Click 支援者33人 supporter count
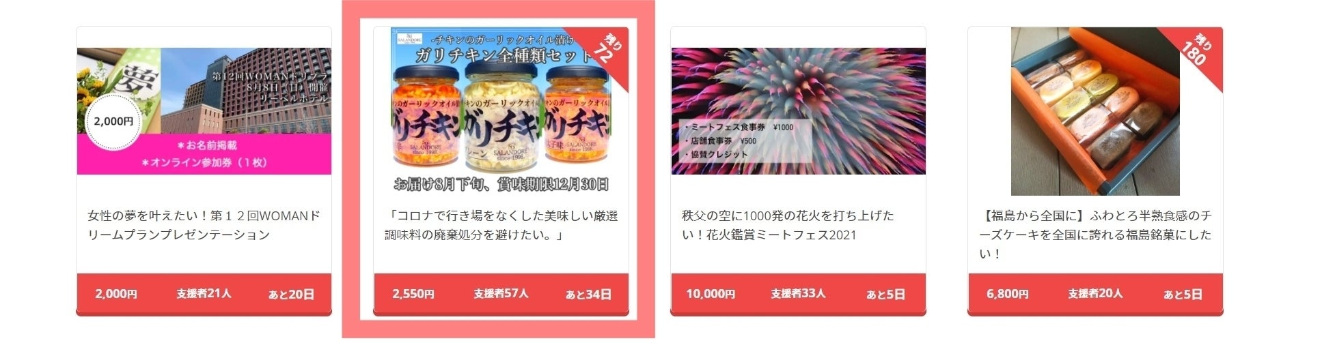The height and width of the screenshot is (343, 1322). pos(798,294)
